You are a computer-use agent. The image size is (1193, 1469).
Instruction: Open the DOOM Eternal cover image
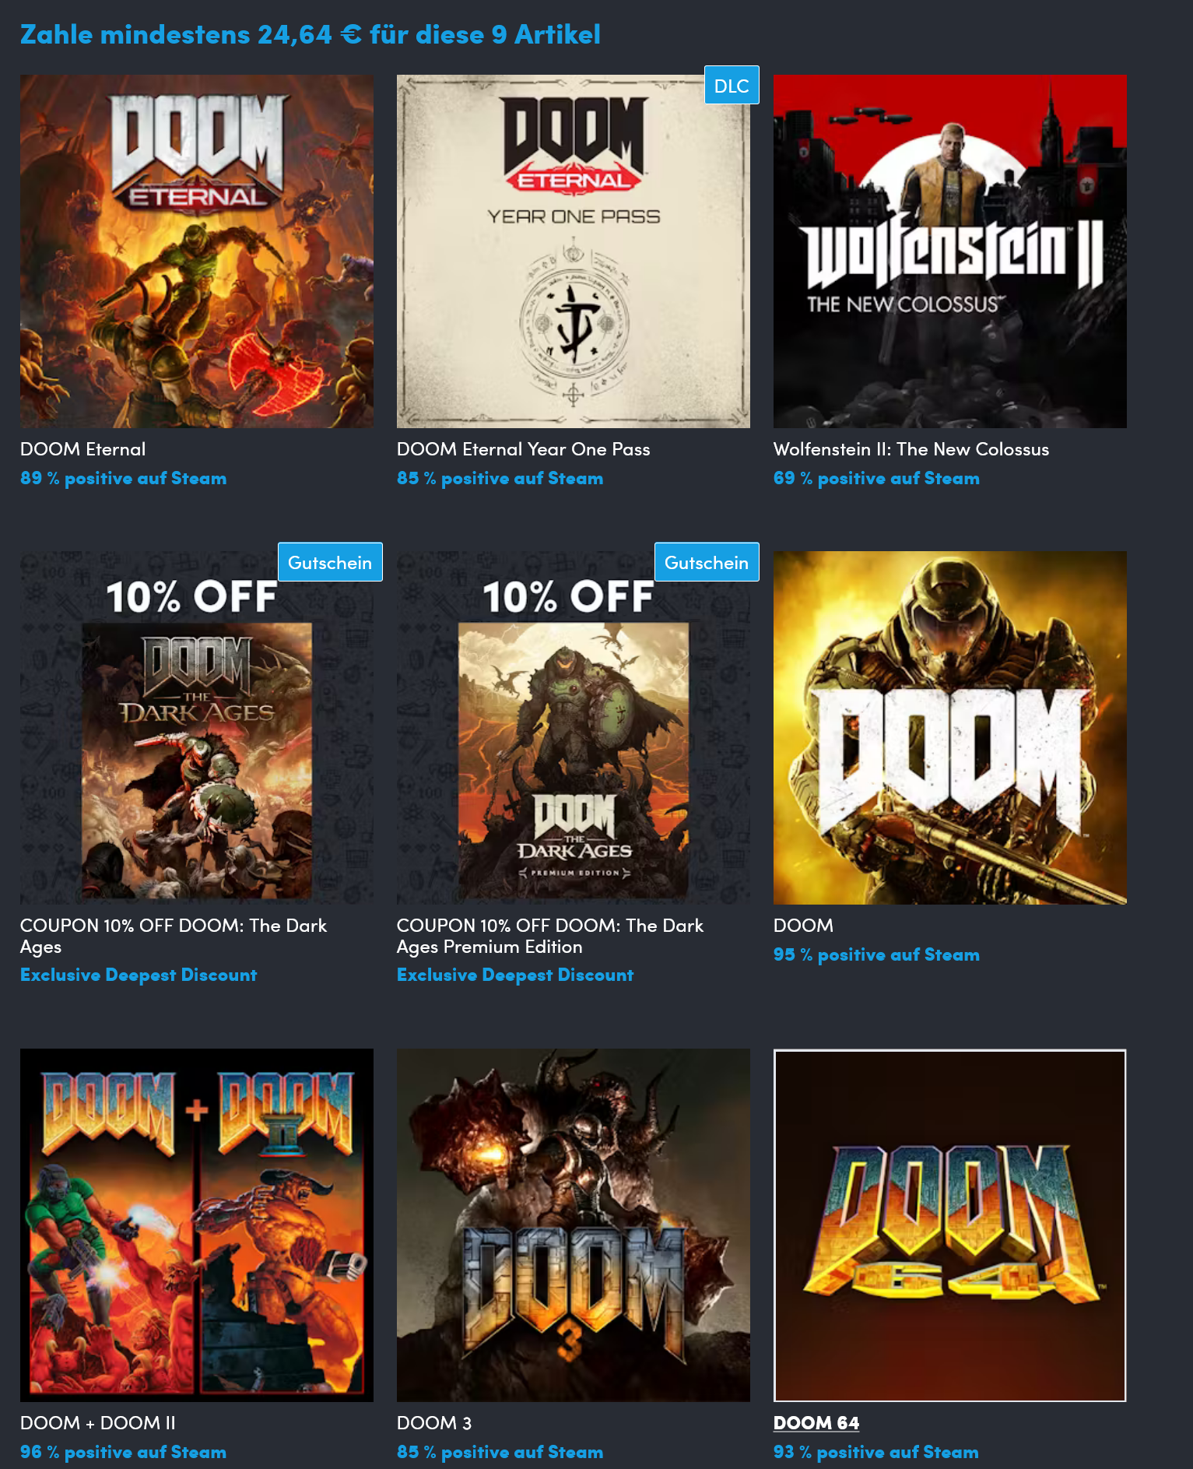point(197,251)
